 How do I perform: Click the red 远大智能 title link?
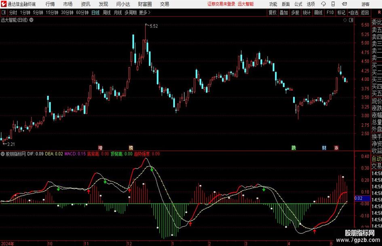(246, 4)
